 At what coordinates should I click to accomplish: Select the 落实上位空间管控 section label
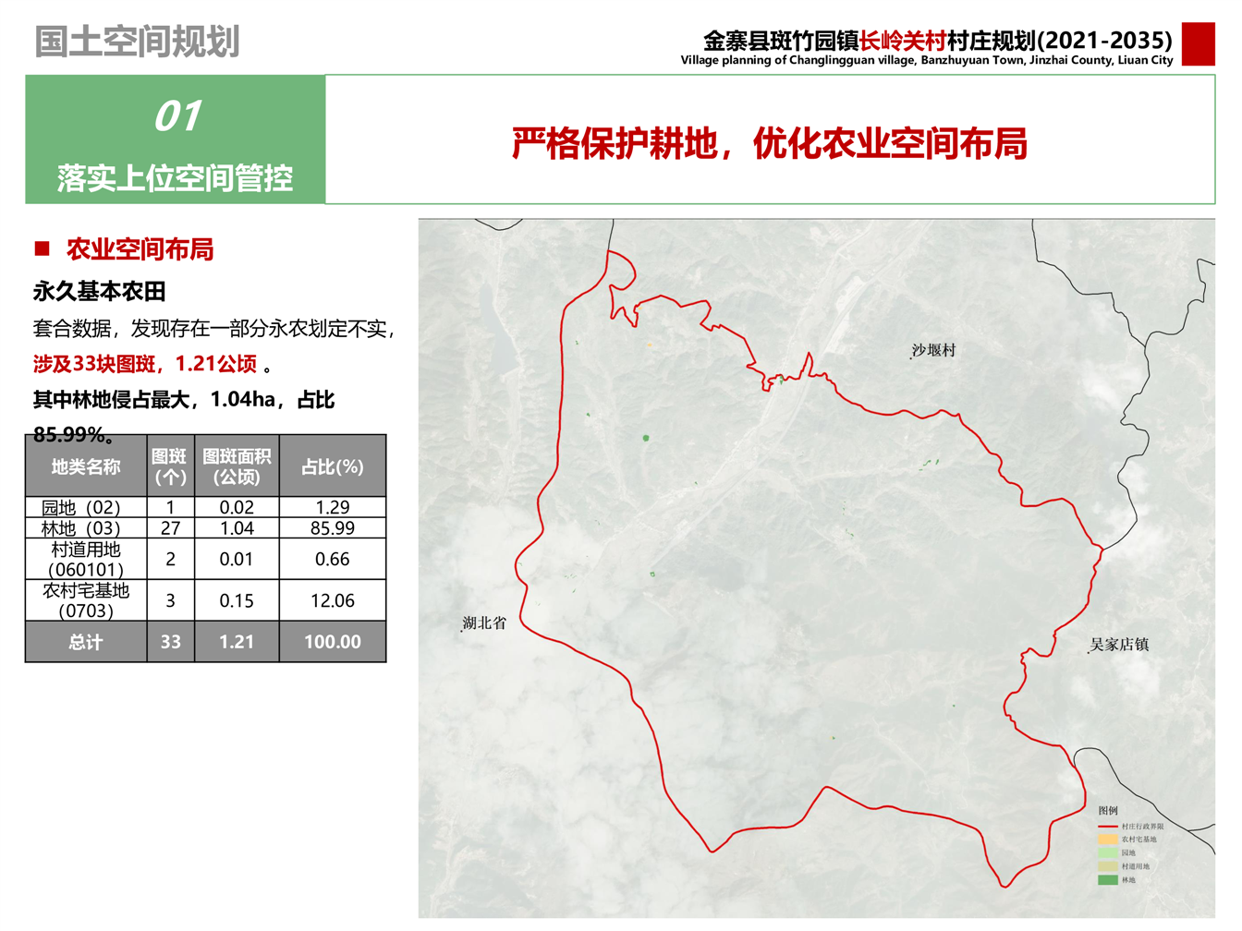coord(176,177)
